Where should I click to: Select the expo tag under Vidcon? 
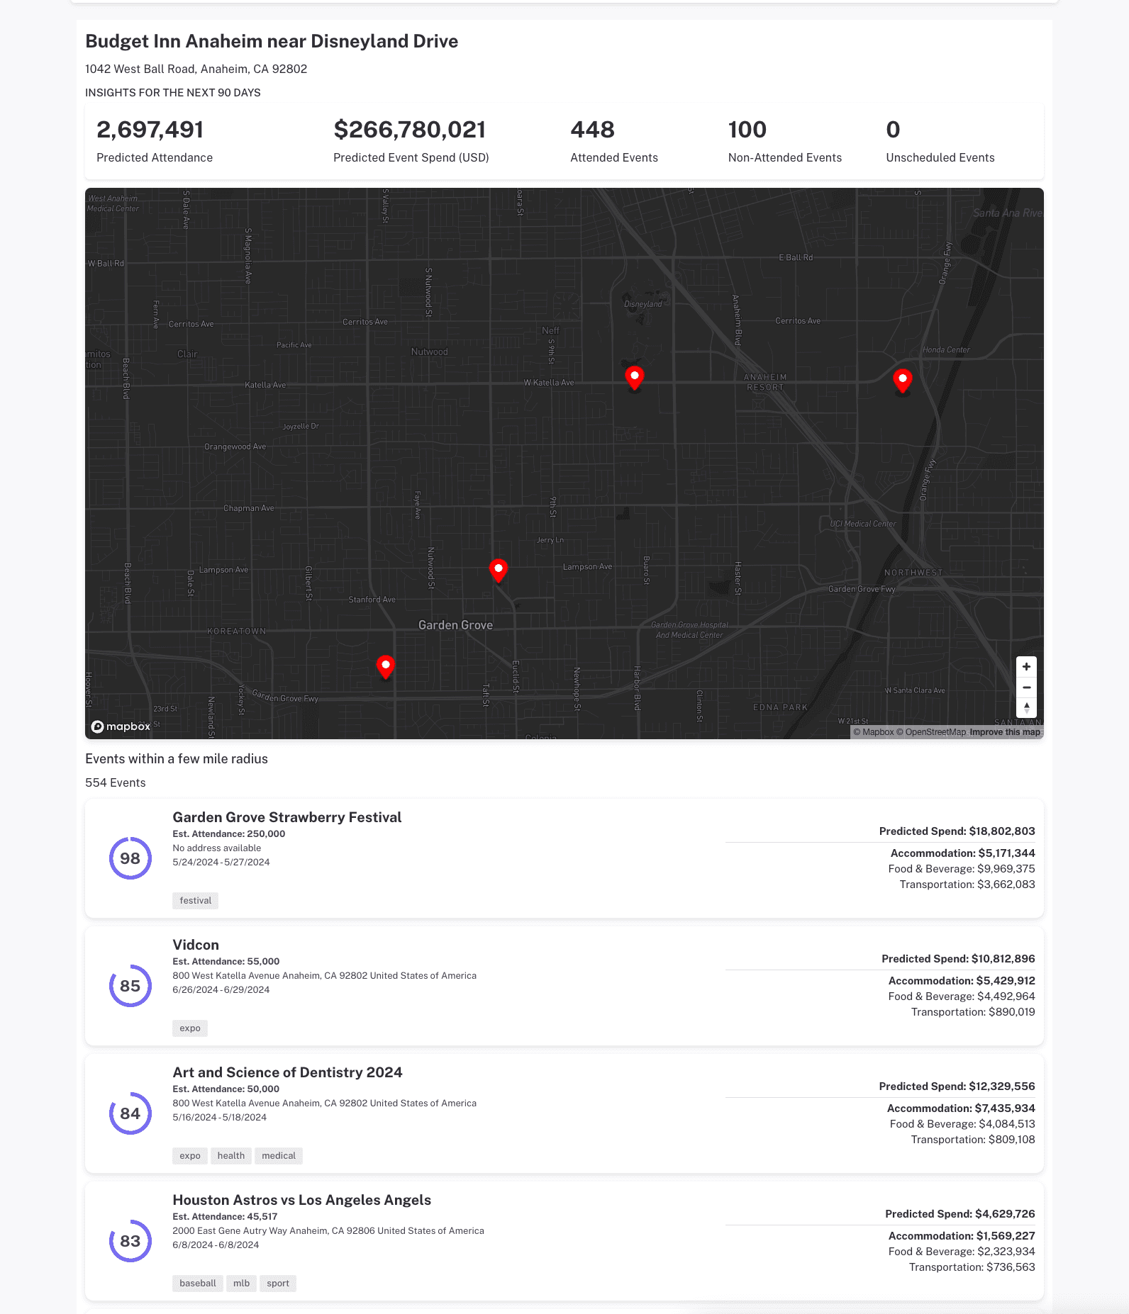point(190,1028)
